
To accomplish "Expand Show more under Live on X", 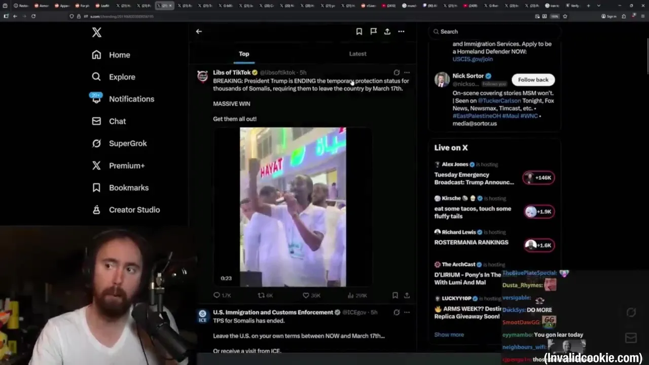I will pyautogui.click(x=449, y=335).
